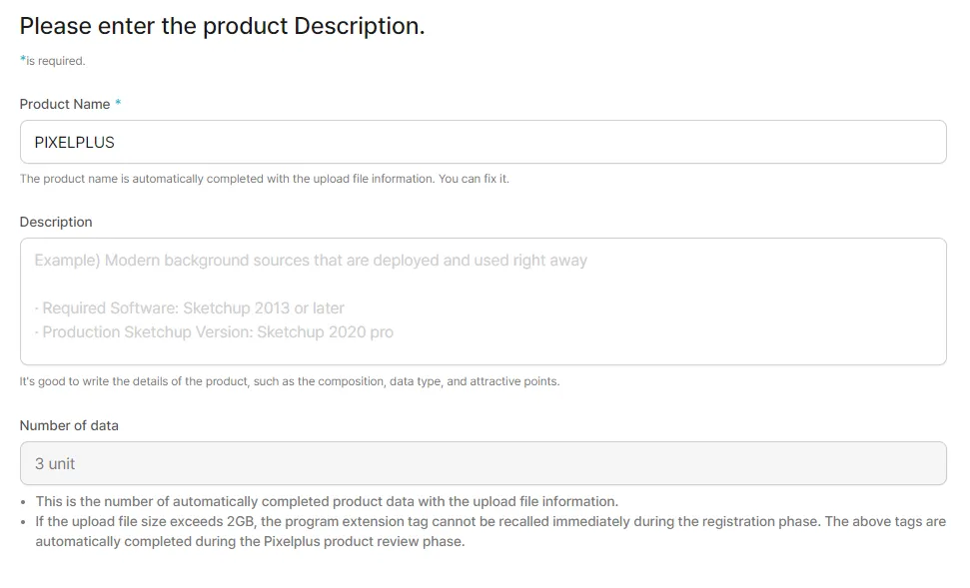Click the "is required" note text

pos(56,61)
